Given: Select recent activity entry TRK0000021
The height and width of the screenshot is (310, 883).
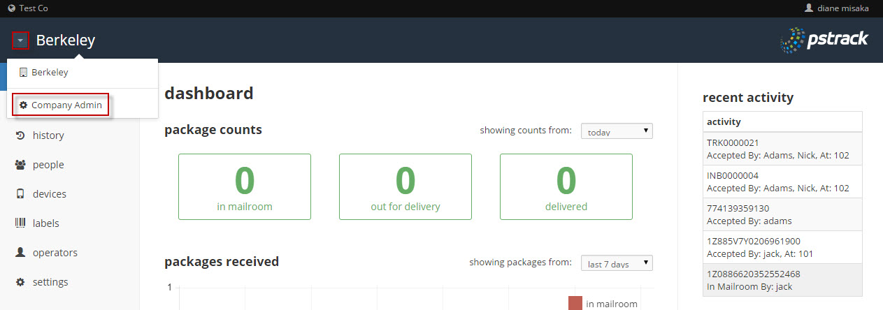Looking at the screenshot, I should tap(782, 149).
